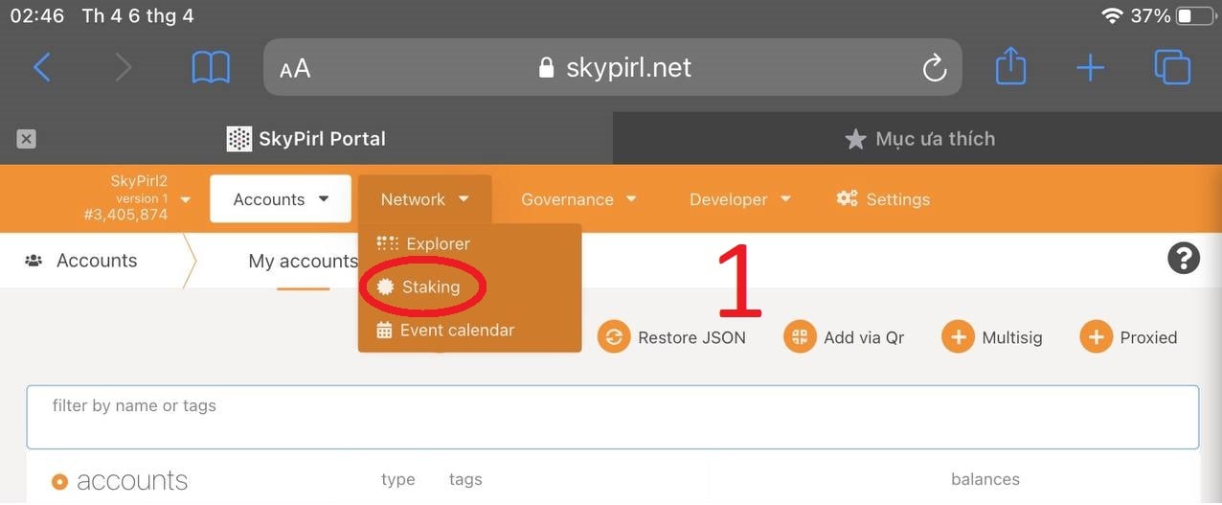The image size is (1222, 505).
Task: Close the SkyPirl Portal tab
Action: (27, 139)
